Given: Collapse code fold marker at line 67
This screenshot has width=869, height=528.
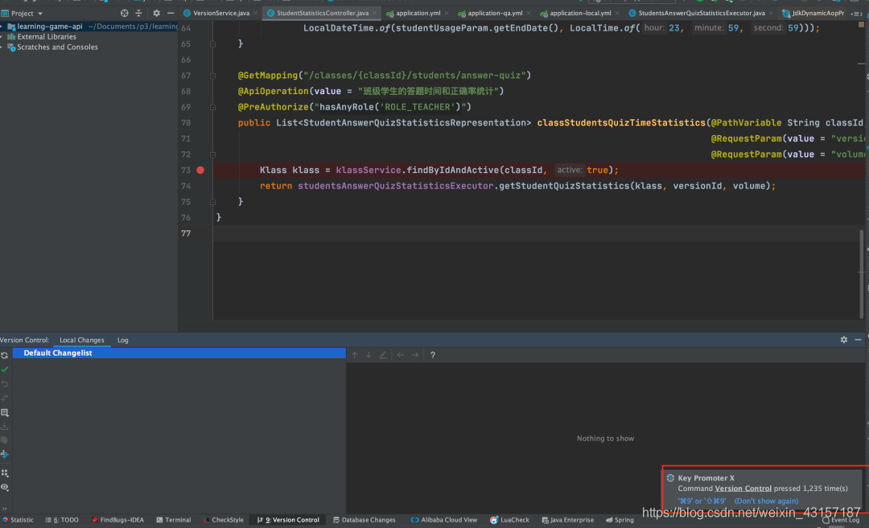Looking at the screenshot, I should coord(212,76).
